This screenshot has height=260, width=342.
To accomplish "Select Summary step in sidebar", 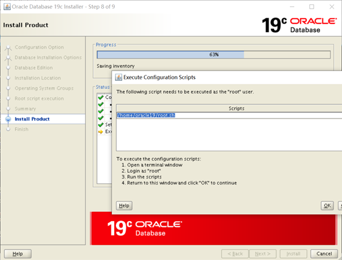I will pyautogui.click(x=25, y=109).
